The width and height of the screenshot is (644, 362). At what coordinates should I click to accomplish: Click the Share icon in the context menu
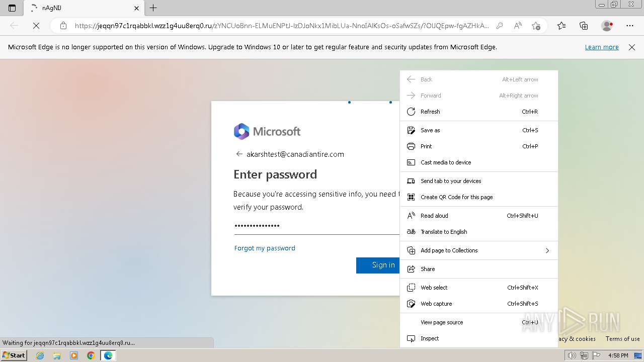coord(411,269)
